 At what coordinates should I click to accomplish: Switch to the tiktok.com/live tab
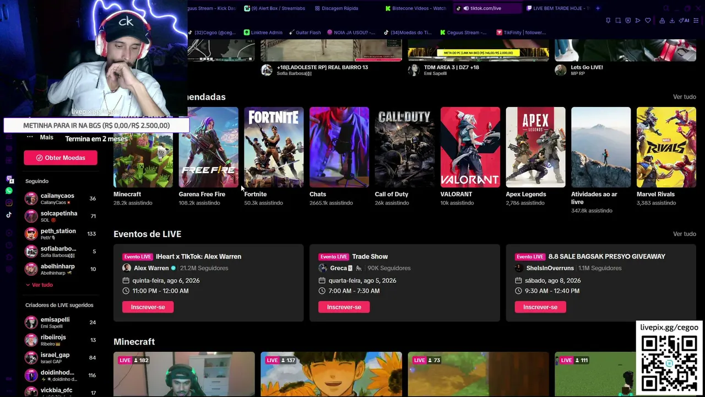click(x=487, y=8)
